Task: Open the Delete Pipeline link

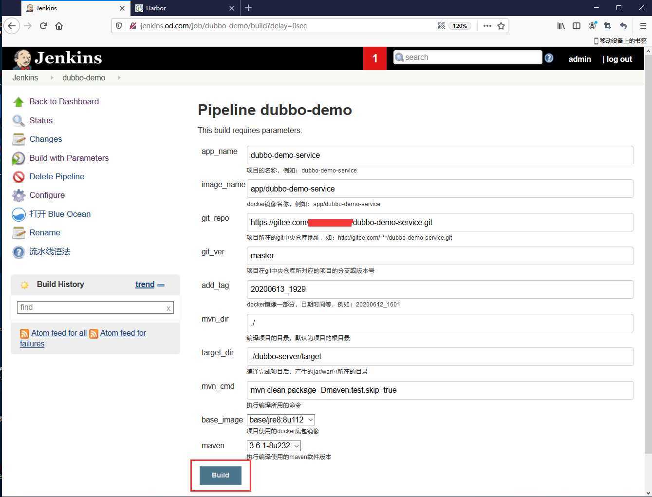Action: tap(57, 176)
